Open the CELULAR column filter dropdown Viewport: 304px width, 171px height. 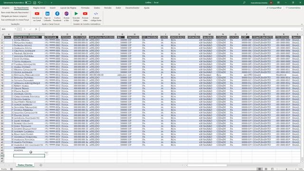tap(59, 37)
